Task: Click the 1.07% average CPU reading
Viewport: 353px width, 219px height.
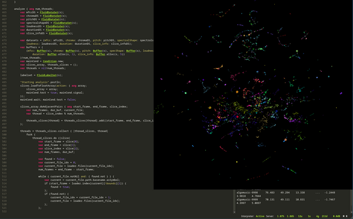Action: [280, 216]
